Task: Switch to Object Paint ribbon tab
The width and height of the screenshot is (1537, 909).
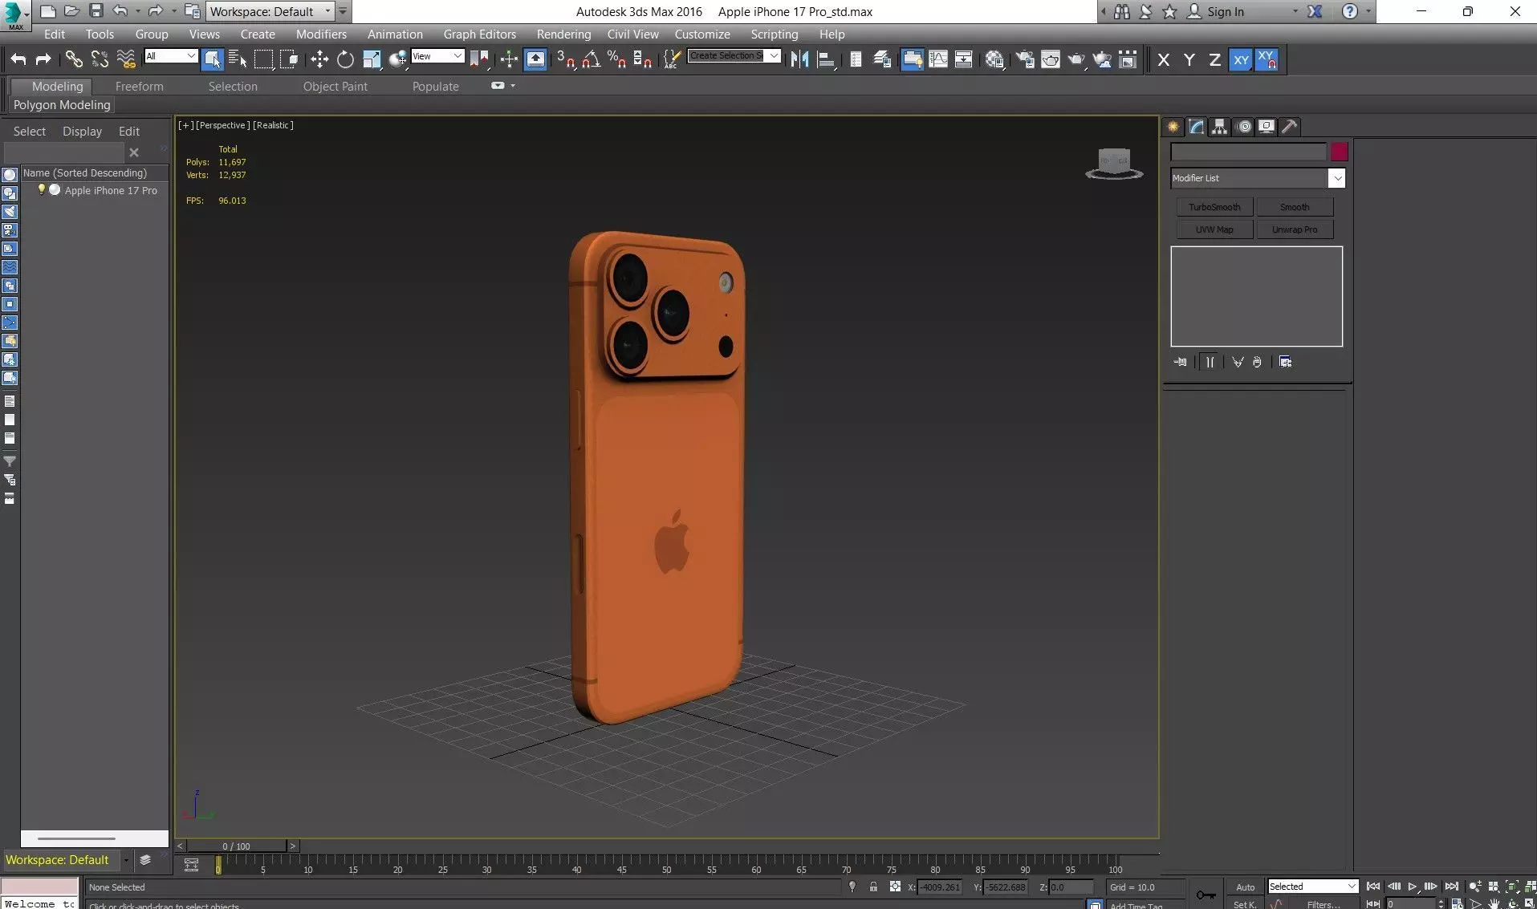Action: 335,87
